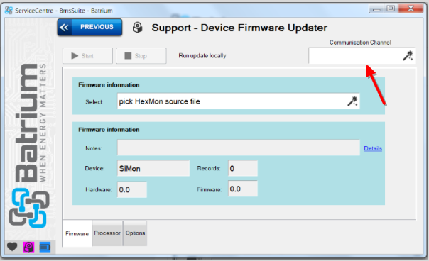Click the ServiceCentre app icon in title bar
This screenshot has width=429, height=261.
tap(9, 11)
